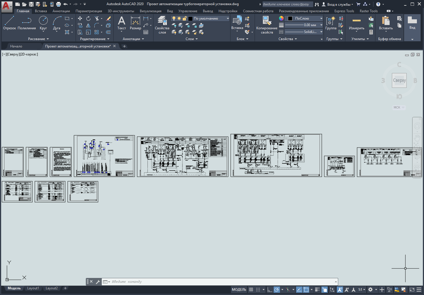Open the Параметризация ribbon tab
Viewport: 424px width, 295px height.
pos(89,11)
